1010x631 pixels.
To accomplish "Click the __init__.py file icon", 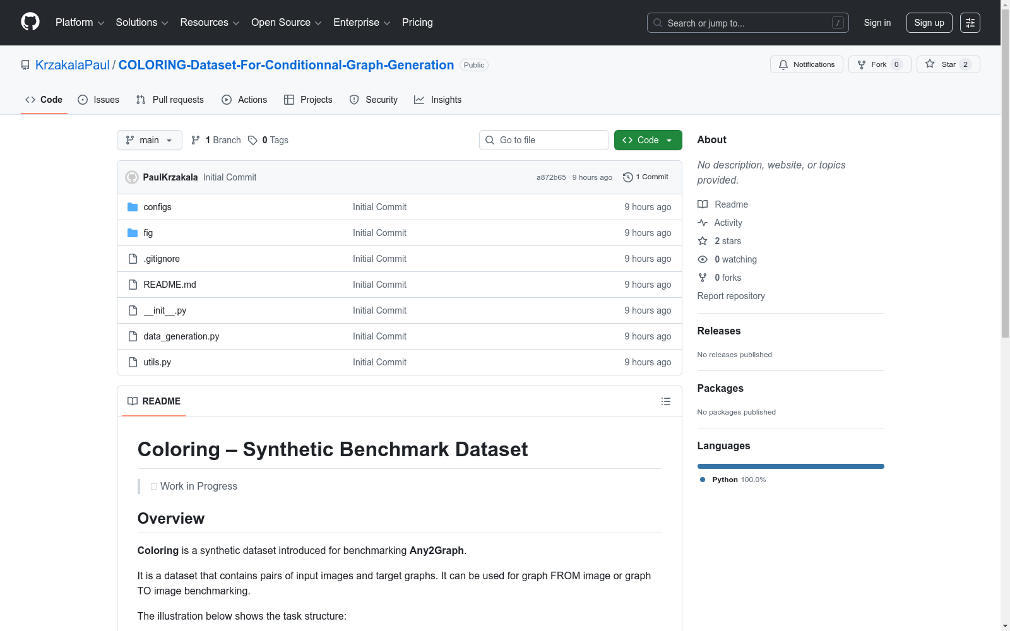I will point(133,310).
